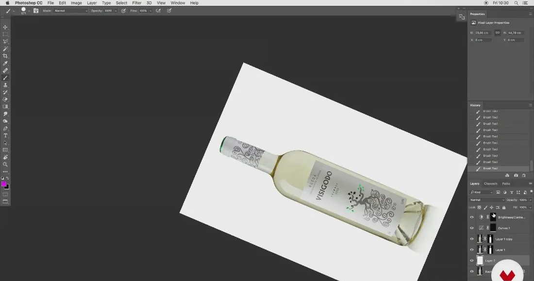Activate the Zoom tool in toolbar
Screen dimensions: 534x281
tap(5, 165)
